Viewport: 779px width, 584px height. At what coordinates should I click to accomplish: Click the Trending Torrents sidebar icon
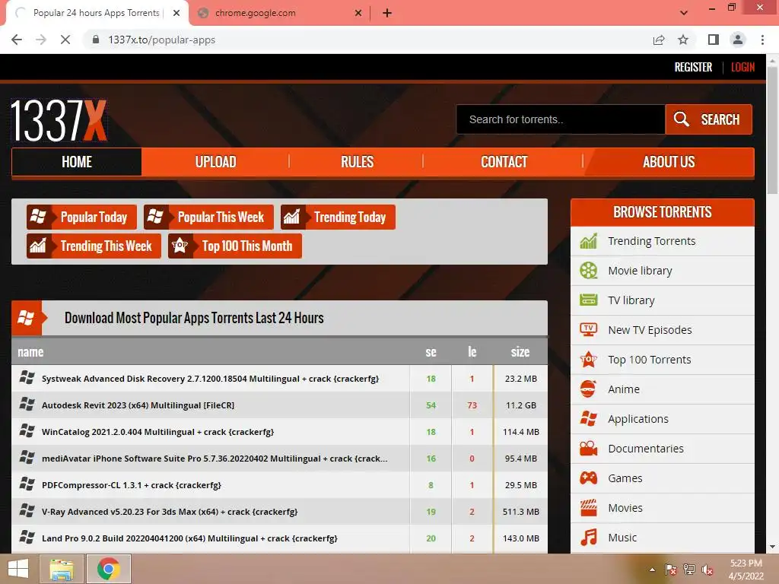coord(588,241)
